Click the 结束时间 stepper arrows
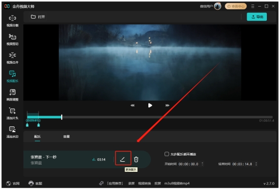 256,164
